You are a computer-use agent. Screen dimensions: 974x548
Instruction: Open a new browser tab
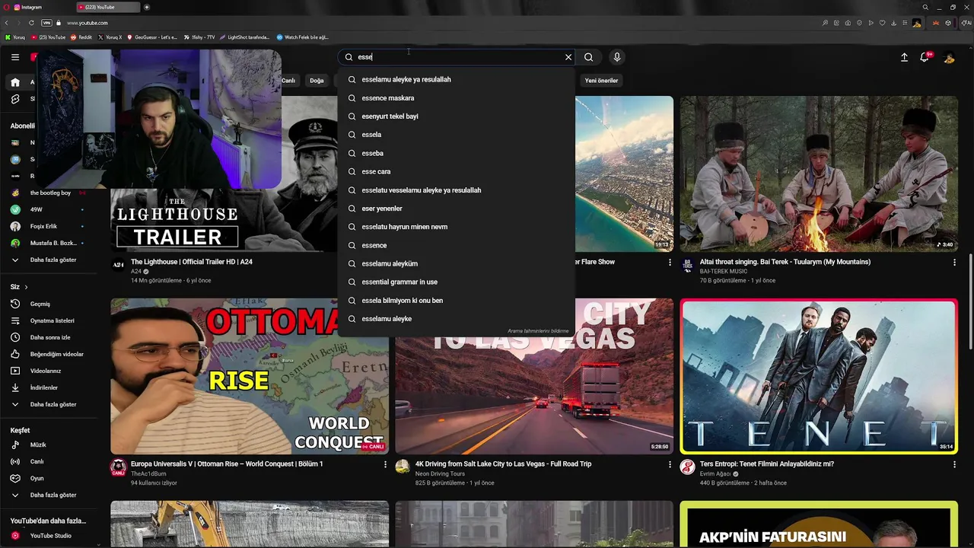point(147,7)
